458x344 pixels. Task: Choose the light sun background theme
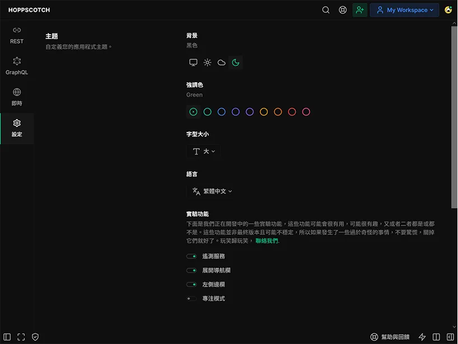207,63
